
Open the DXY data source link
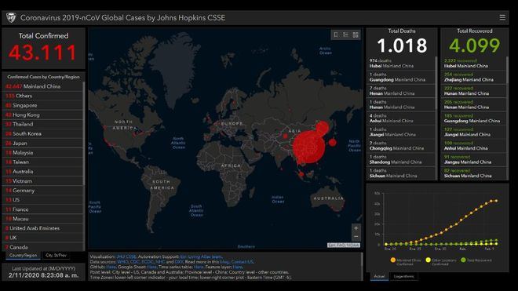(179, 262)
